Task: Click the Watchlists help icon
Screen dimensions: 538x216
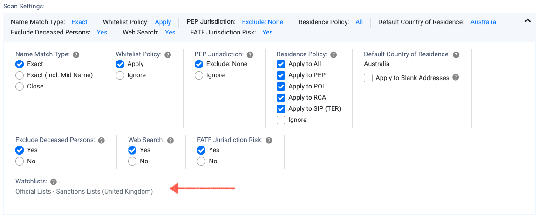Action: [x=54, y=182]
